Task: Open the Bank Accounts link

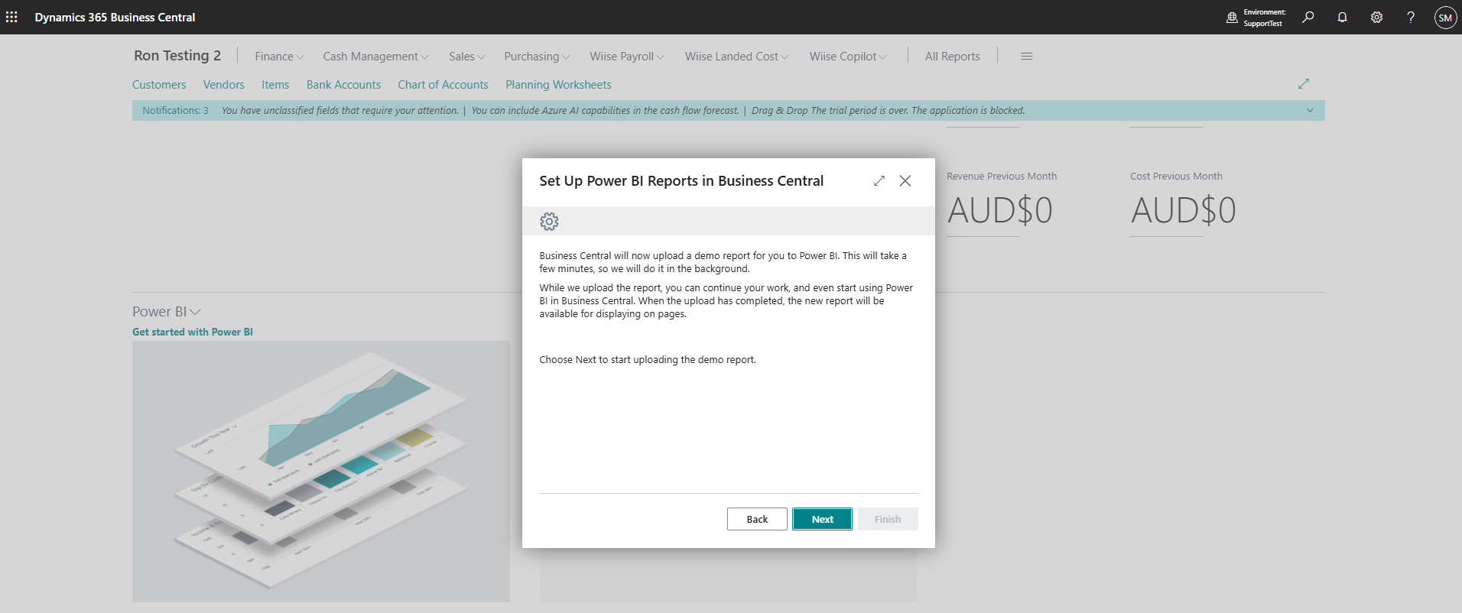Action: click(343, 85)
